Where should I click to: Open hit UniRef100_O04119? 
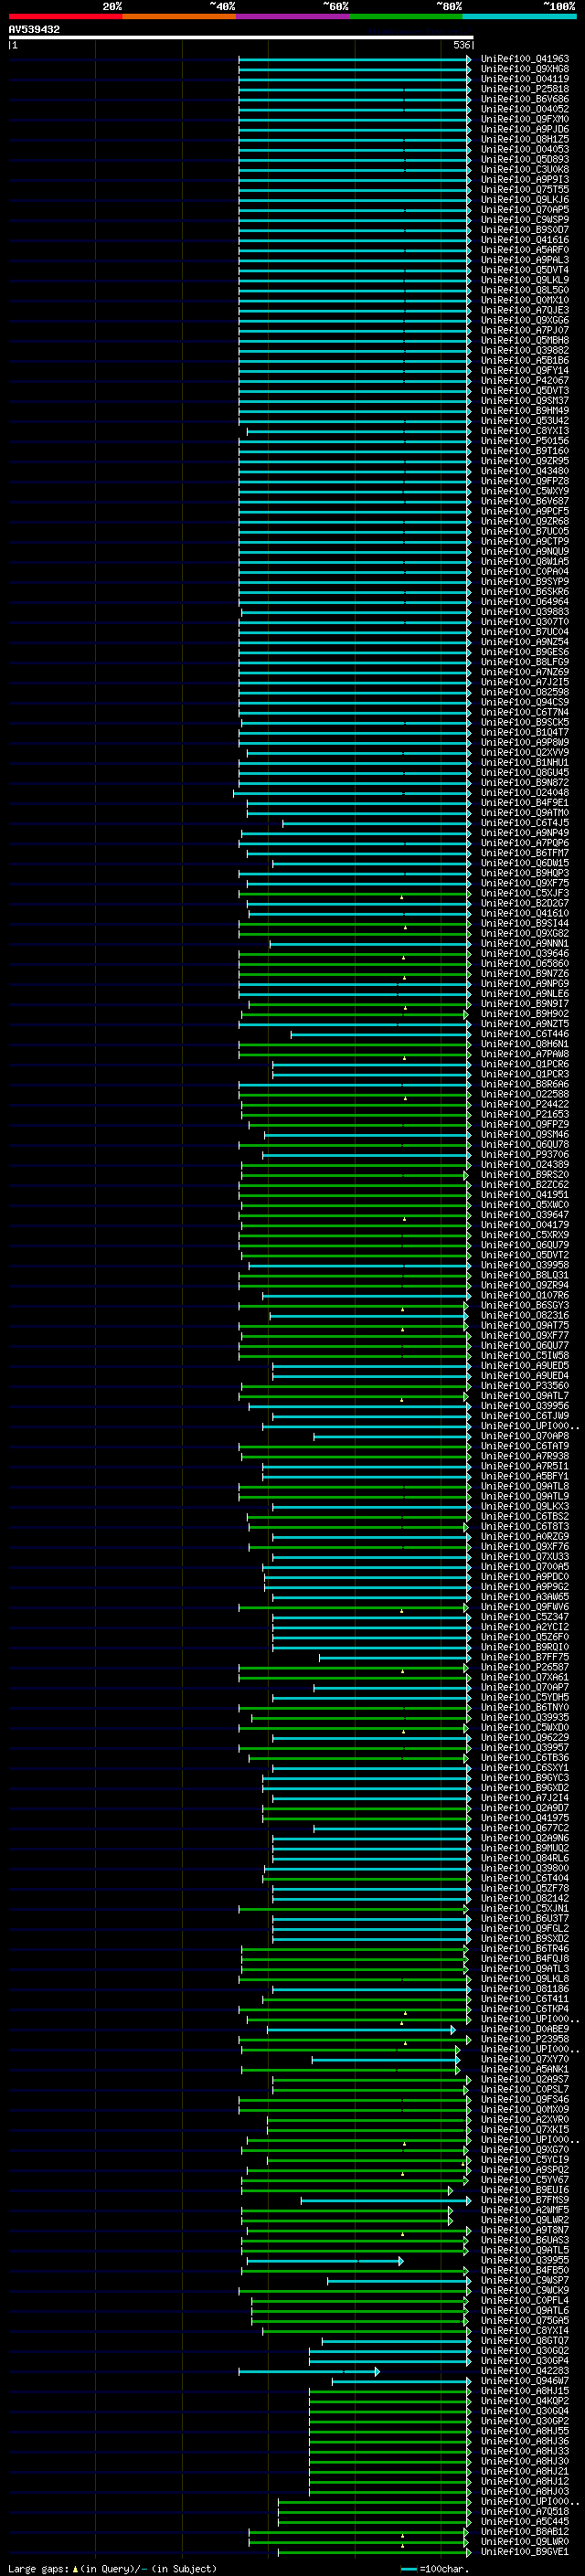(x=525, y=79)
